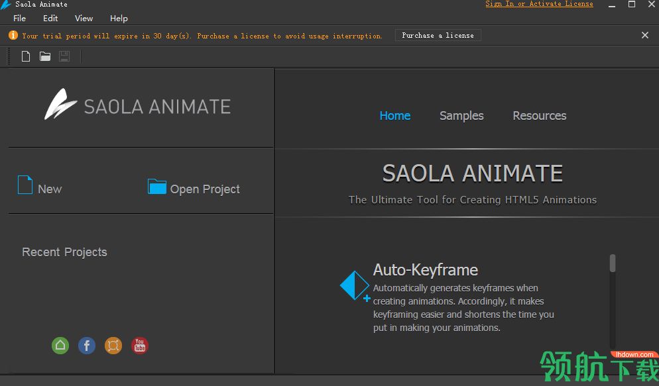This screenshot has height=386, width=659.
Task: Maximize the Saola Animate window
Action: pos(632,5)
